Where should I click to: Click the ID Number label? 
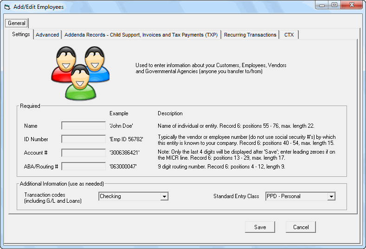[x=36, y=139]
